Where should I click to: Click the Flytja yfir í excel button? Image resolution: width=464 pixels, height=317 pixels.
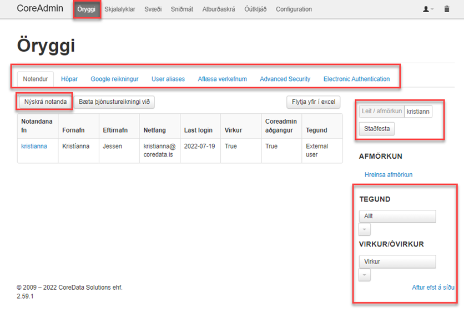(x=314, y=102)
